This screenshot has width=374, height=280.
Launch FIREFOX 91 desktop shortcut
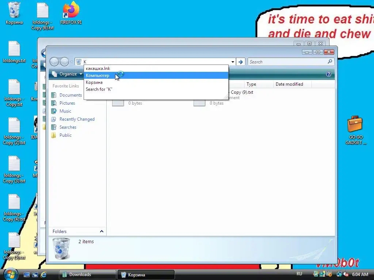(x=71, y=13)
